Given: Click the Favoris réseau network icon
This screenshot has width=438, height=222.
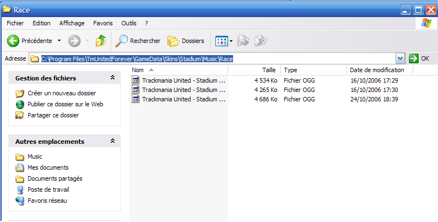Looking at the screenshot, I should [x=20, y=201].
